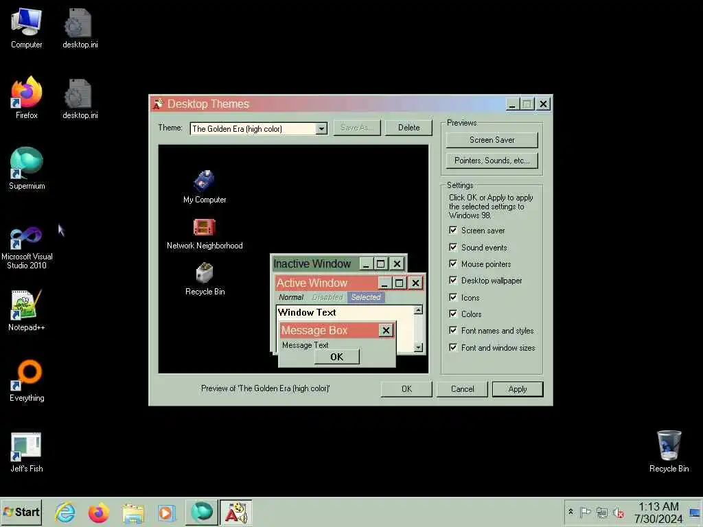Click the clock showing 1:13 AM
Screen dimensions: 703x527
pos(658,507)
